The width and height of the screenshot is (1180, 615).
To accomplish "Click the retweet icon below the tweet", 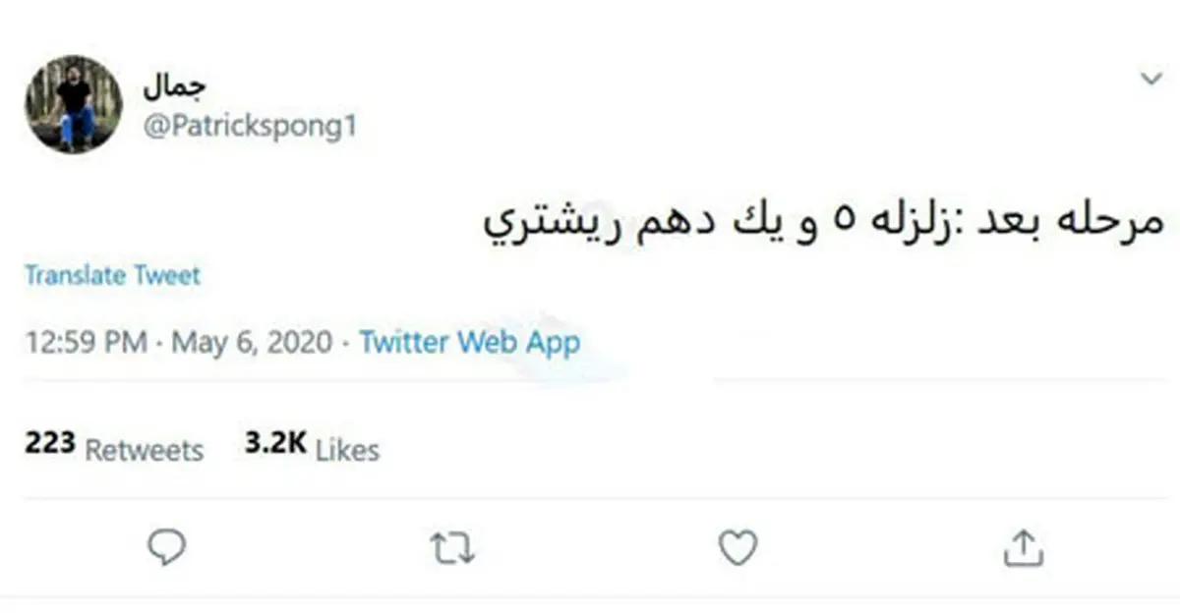I will tap(453, 548).
